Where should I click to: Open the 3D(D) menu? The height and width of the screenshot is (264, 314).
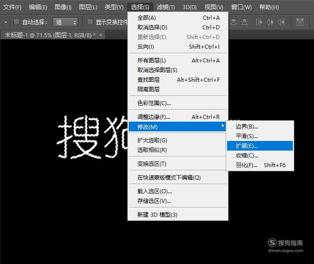pos(189,7)
